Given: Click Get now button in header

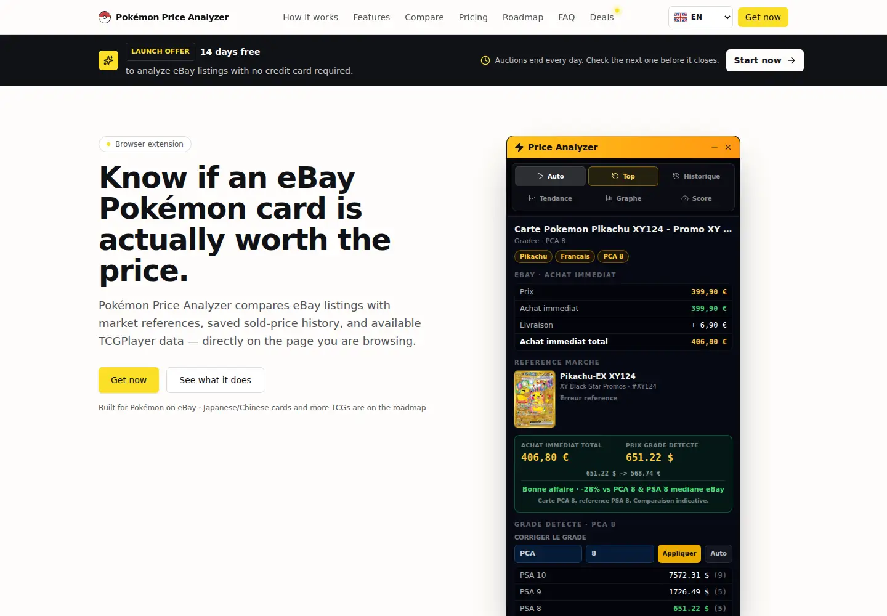Looking at the screenshot, I should [x=763, y=17].
